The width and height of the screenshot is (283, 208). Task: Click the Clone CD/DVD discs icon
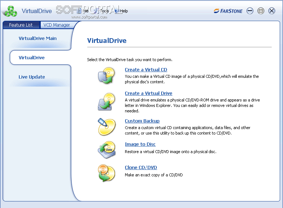[106, 173]
